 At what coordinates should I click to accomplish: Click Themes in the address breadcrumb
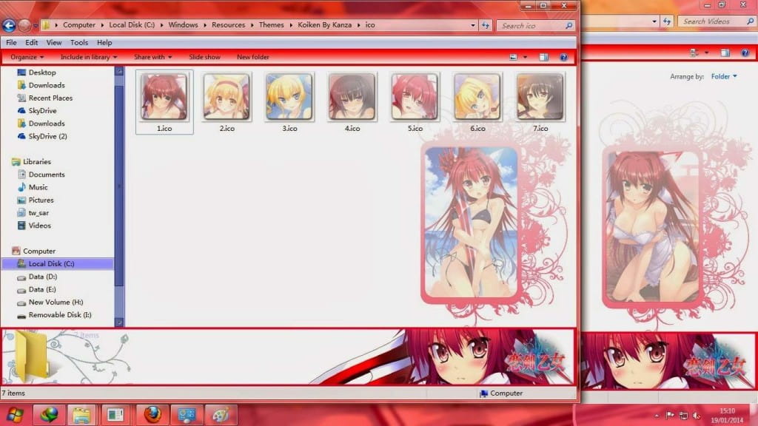tap(271, 24)
